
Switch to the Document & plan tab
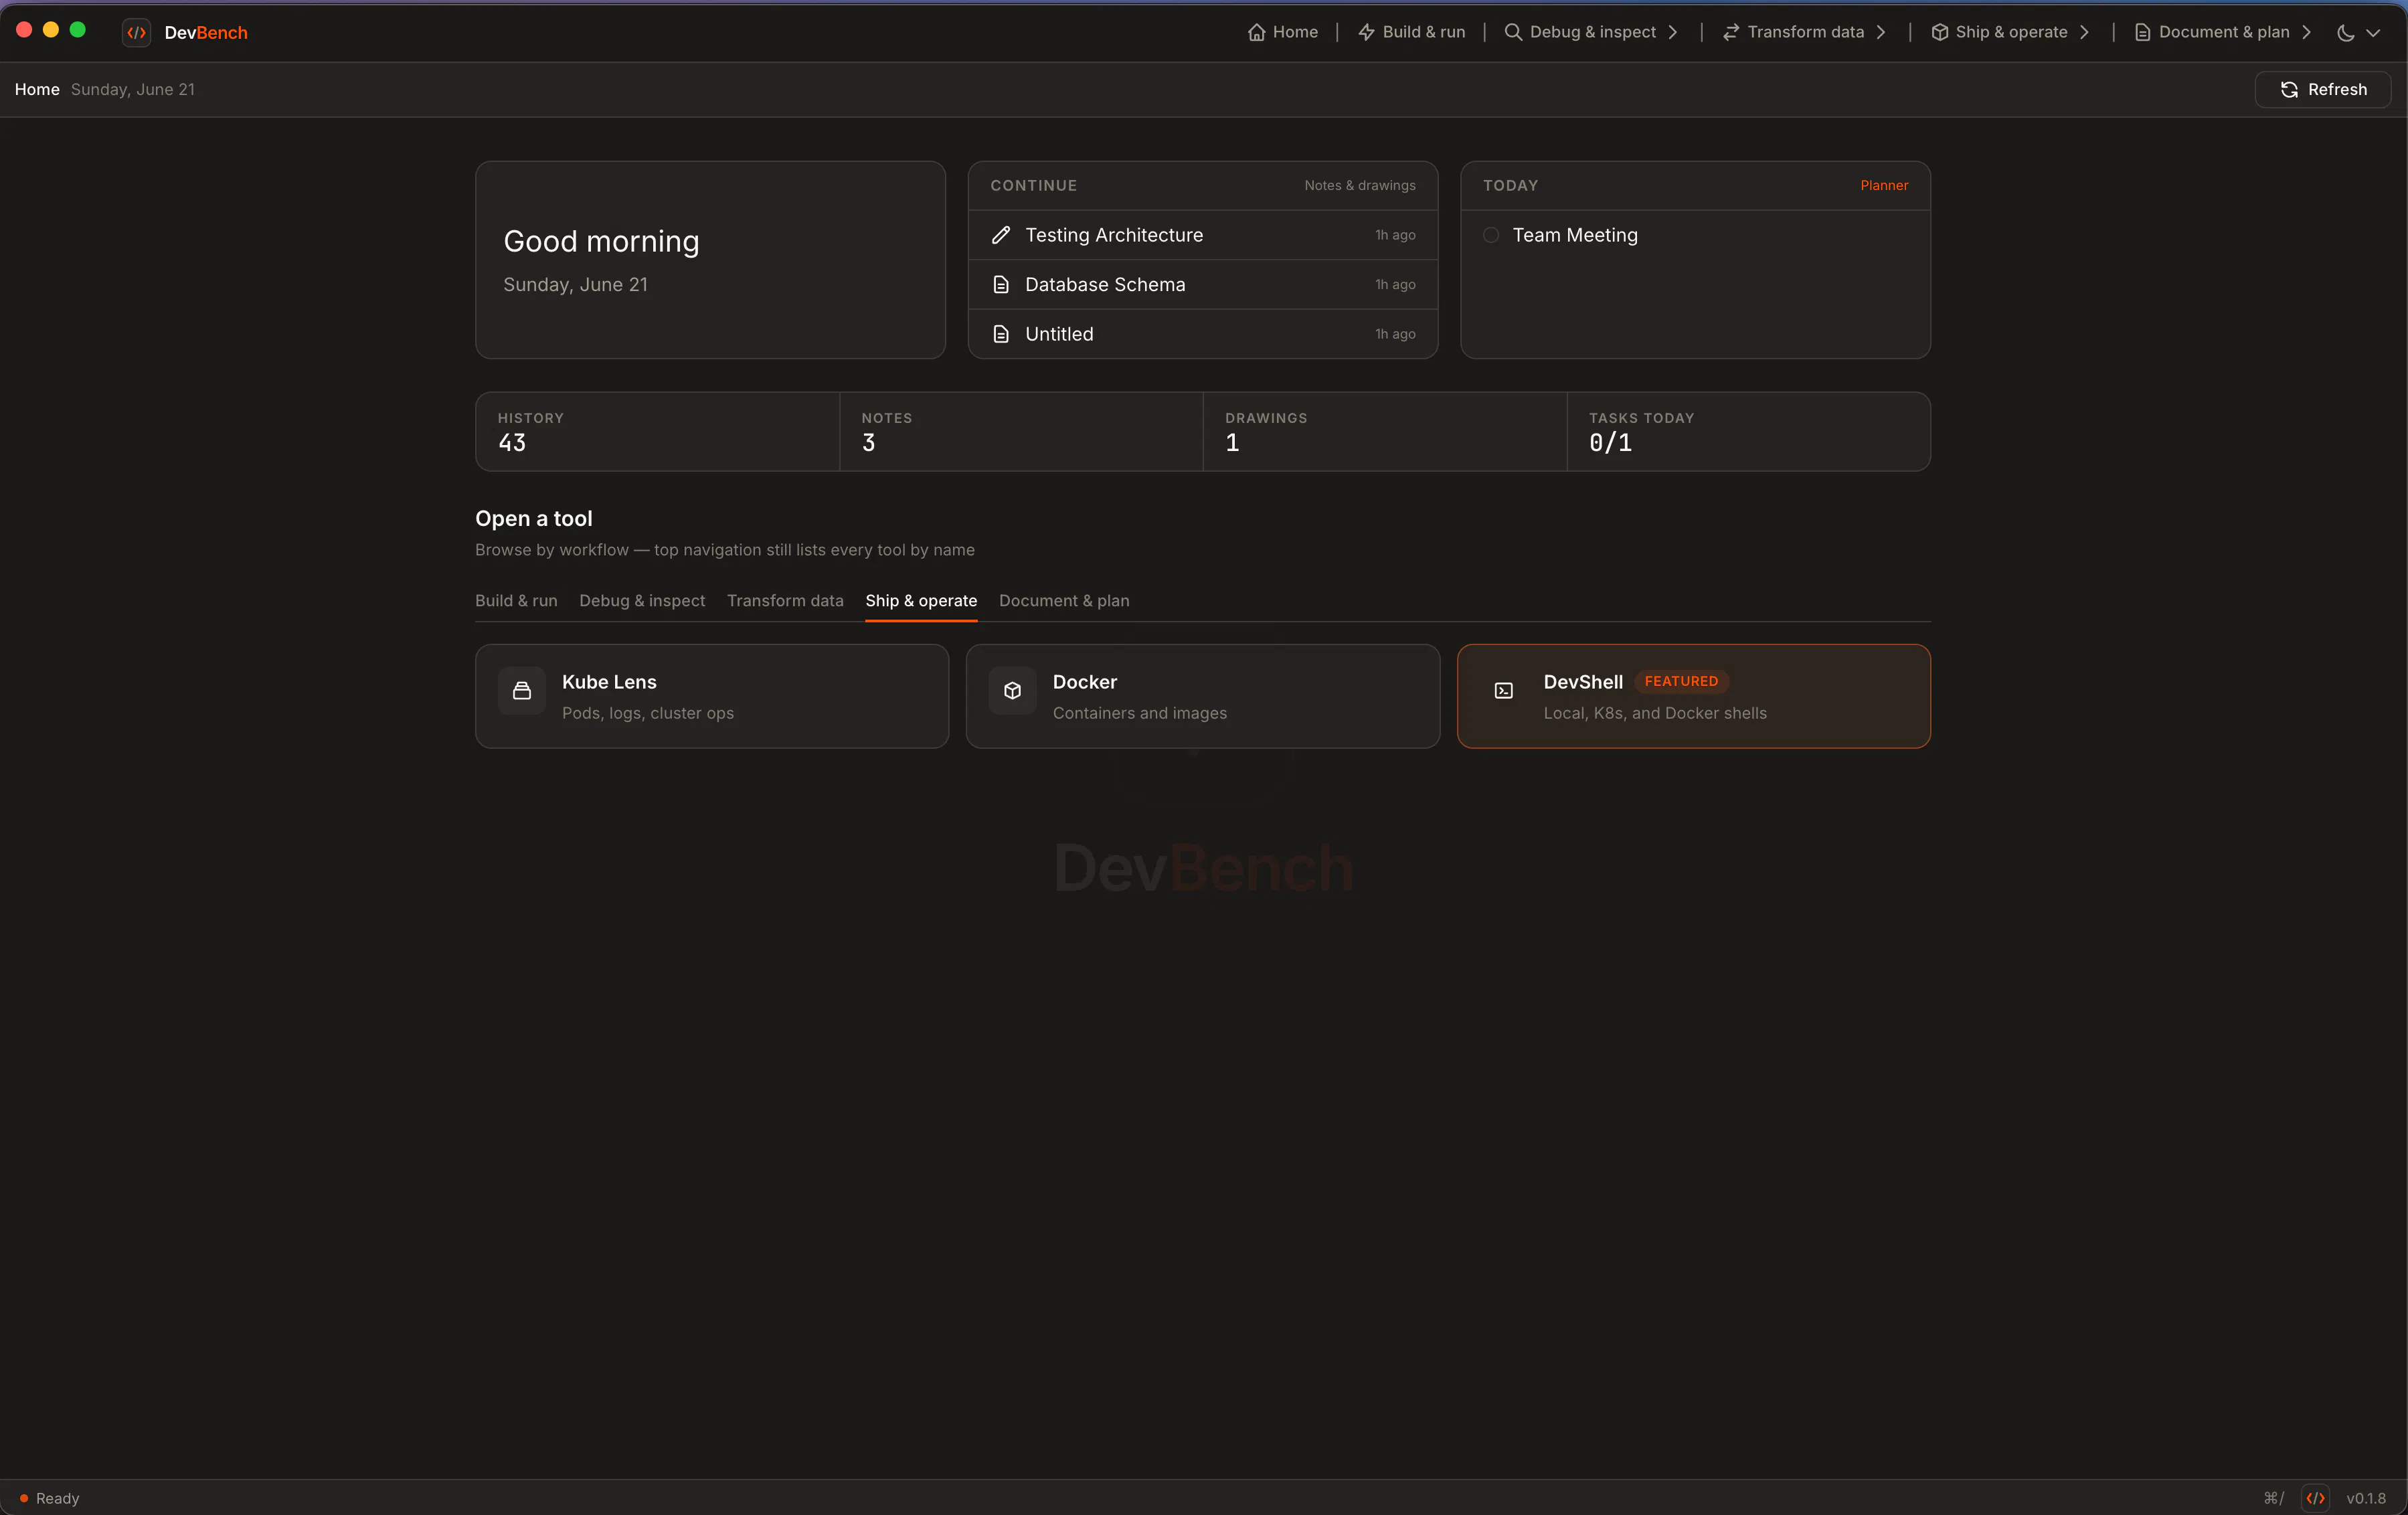point(1064,600)
